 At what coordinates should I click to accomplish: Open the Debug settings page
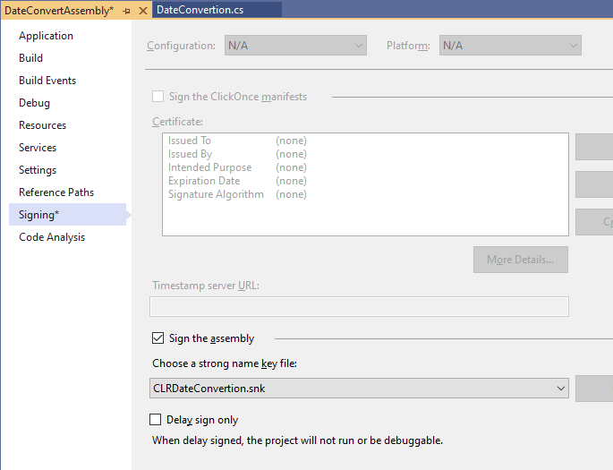(x=34, y=103)
